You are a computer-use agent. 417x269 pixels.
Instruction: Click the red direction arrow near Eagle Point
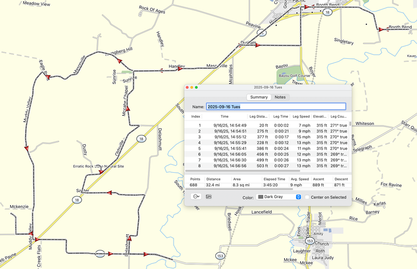click(x=47, y=78)
